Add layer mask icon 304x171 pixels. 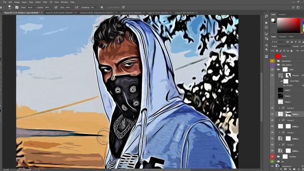[285, 169]
